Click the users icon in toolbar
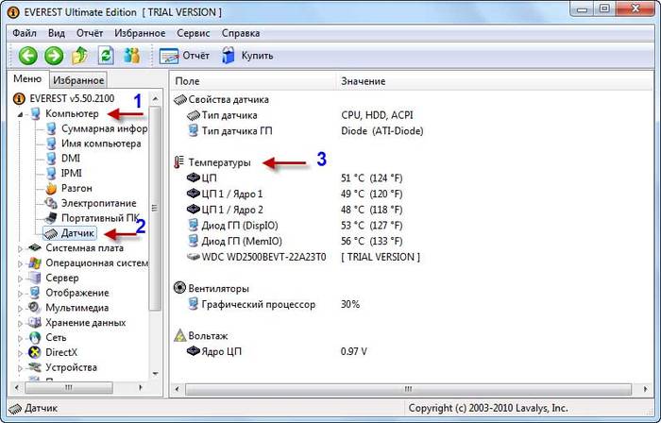Viewport: 661px width, 423px height. click(131, 56)
